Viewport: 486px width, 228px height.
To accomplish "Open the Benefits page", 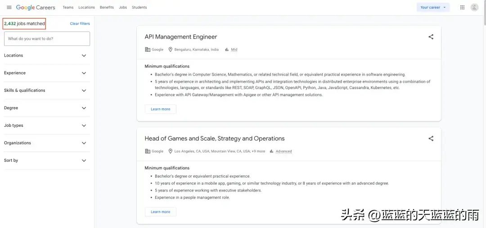I will (x=107, y=8).
